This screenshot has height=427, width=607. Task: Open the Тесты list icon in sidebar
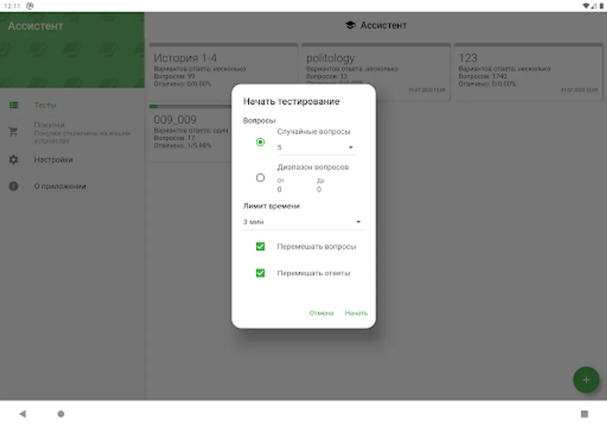click(14, 105)
